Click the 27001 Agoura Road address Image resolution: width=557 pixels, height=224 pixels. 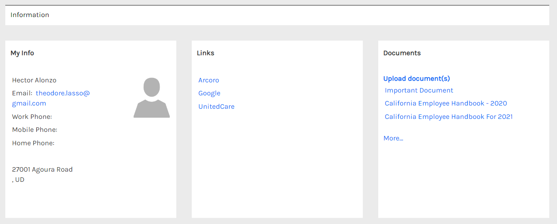click(x=42, y=170)
